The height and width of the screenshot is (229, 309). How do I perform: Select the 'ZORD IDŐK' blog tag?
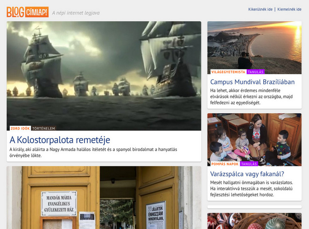coord(20,128)
